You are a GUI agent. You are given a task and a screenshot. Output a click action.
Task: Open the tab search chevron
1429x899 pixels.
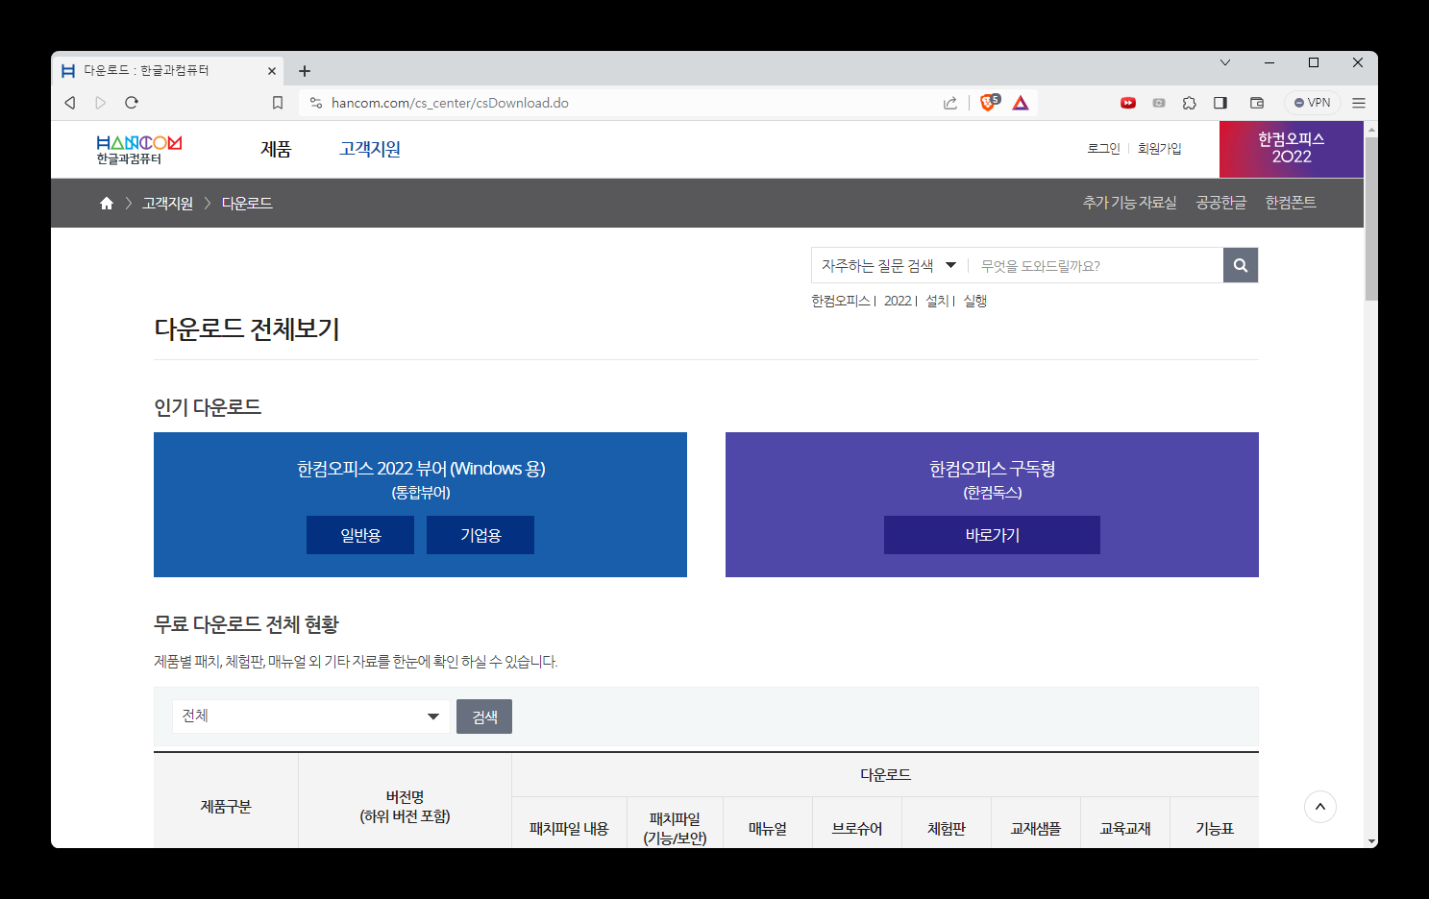coord(1225,62)
